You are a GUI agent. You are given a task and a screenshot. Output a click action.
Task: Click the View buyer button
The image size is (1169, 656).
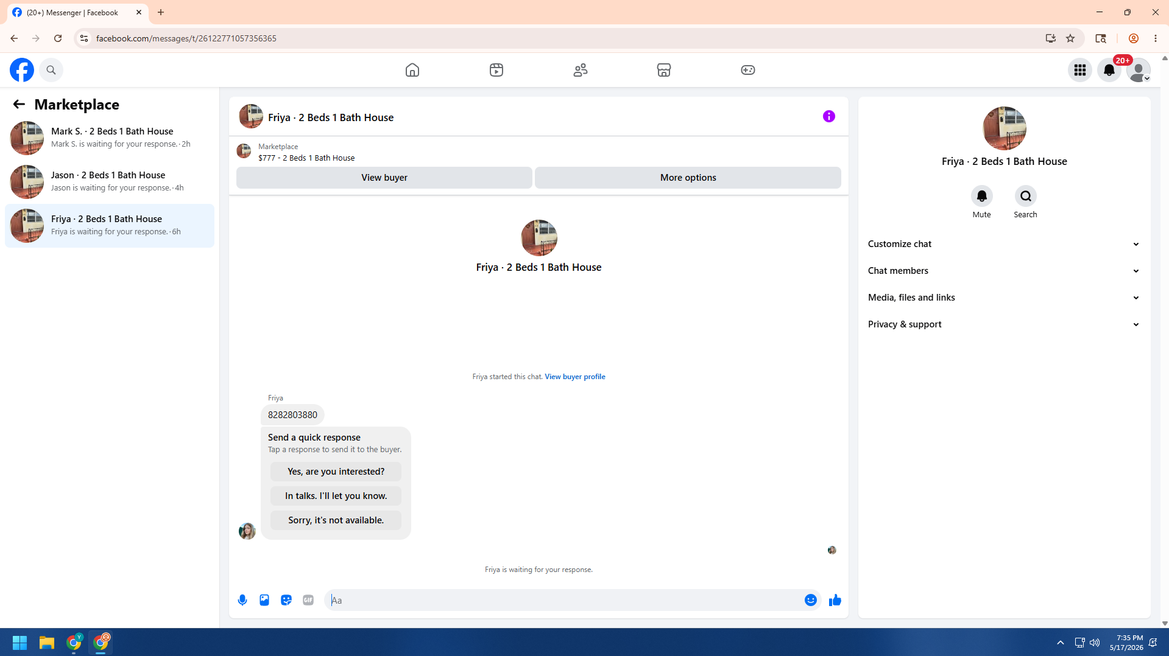pos(384,178)
